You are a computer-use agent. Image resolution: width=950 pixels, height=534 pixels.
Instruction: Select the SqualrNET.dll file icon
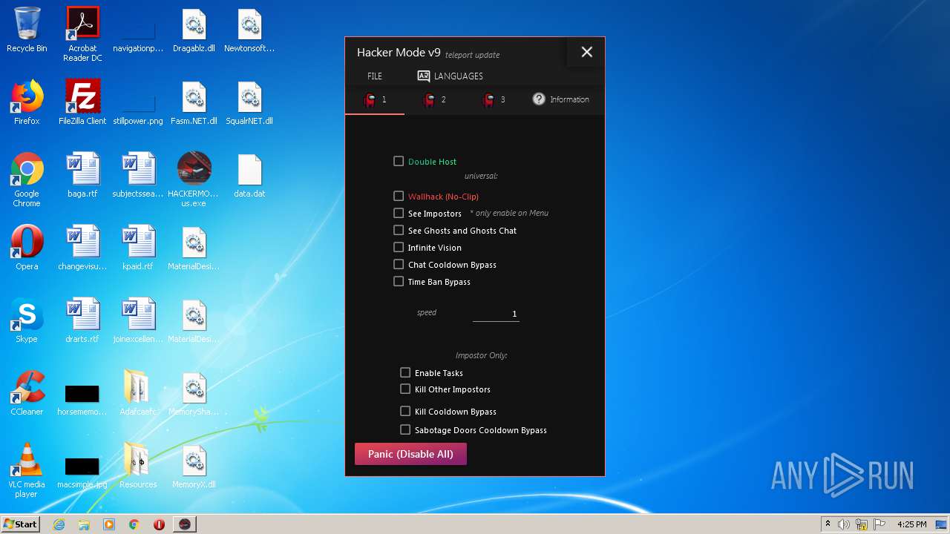coord(249,102)
